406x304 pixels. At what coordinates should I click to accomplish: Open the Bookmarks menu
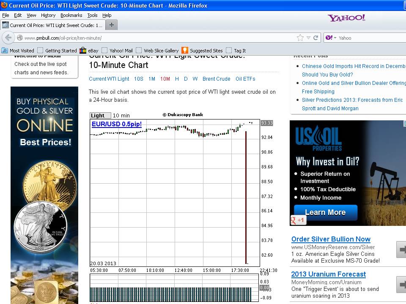click(x=71, y=15)
